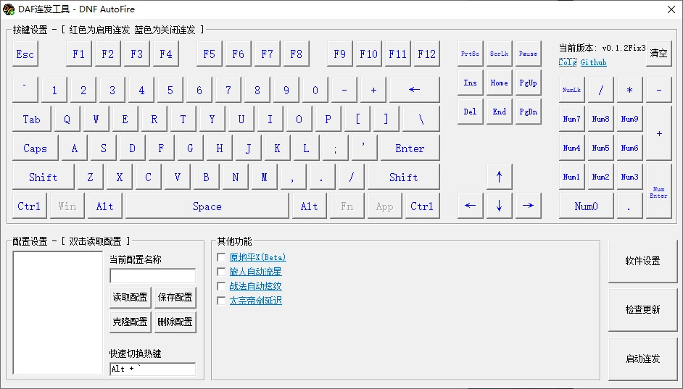The width and height of the screenshot is (683, 389).
Task: Enable the 原地平X(Beta) checkbox
Action: pyautogui.click(x=221, y=257)
